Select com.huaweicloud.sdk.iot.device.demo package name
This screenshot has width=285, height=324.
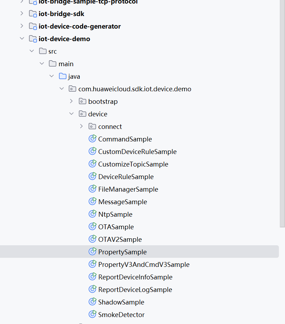coord(135,89)
